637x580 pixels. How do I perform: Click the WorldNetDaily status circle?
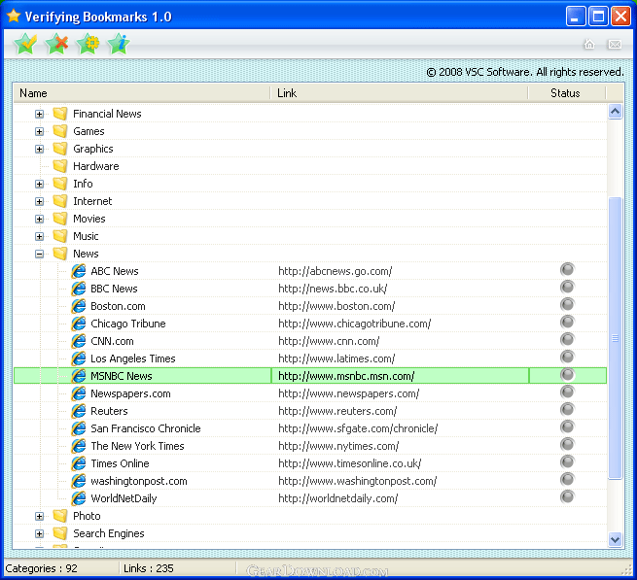[x=567, y=496]
